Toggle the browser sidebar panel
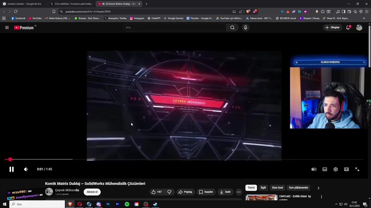 pos(343,12)
